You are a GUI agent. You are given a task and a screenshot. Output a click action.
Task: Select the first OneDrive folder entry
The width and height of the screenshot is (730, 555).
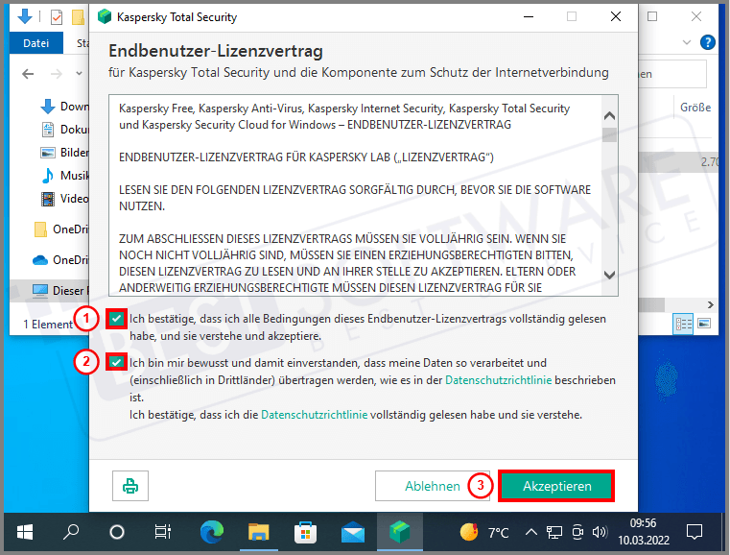[60, 229]
